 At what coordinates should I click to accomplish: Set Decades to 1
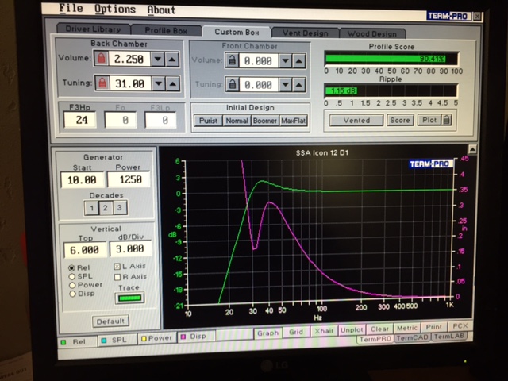pyautogui.click(x=91, y=208)
